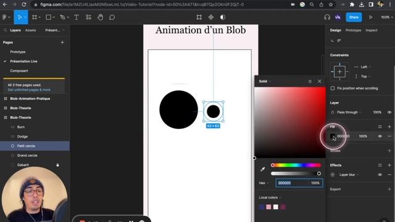Viewport: 395px width, 222px height.
Task: Open Left horizontal constraint dropdown
Action: pyautogui.click(x=365, y=67)
